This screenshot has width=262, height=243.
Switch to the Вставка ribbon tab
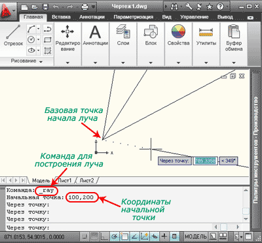tap(61, 17)
